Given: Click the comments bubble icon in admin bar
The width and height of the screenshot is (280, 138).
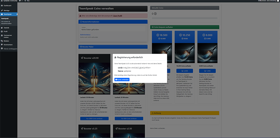Looking at the screenshot, I should pos(19,1).
